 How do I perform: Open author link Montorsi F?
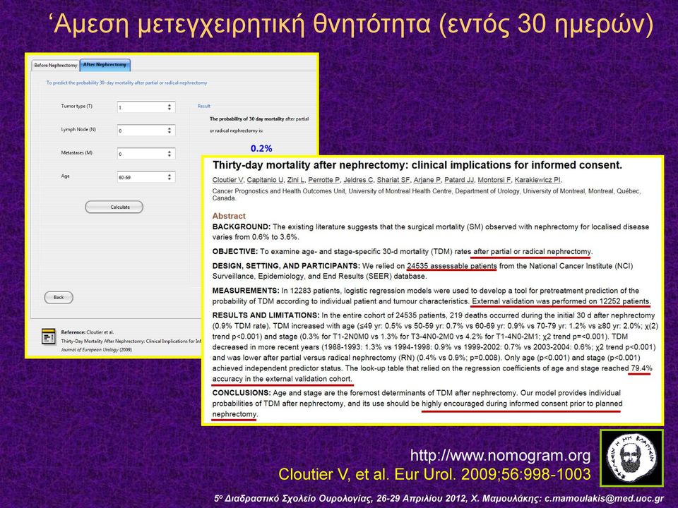(494, 180)
